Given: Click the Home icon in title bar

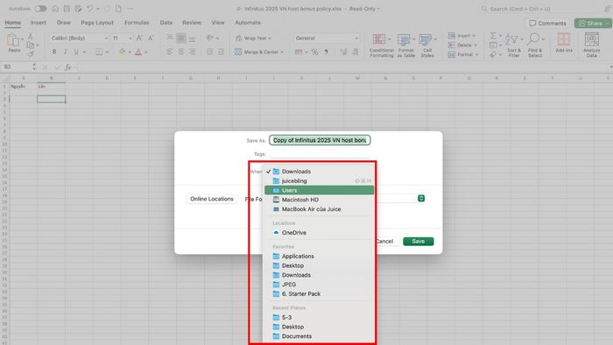Looking at the screenshot, I should 55,9.
